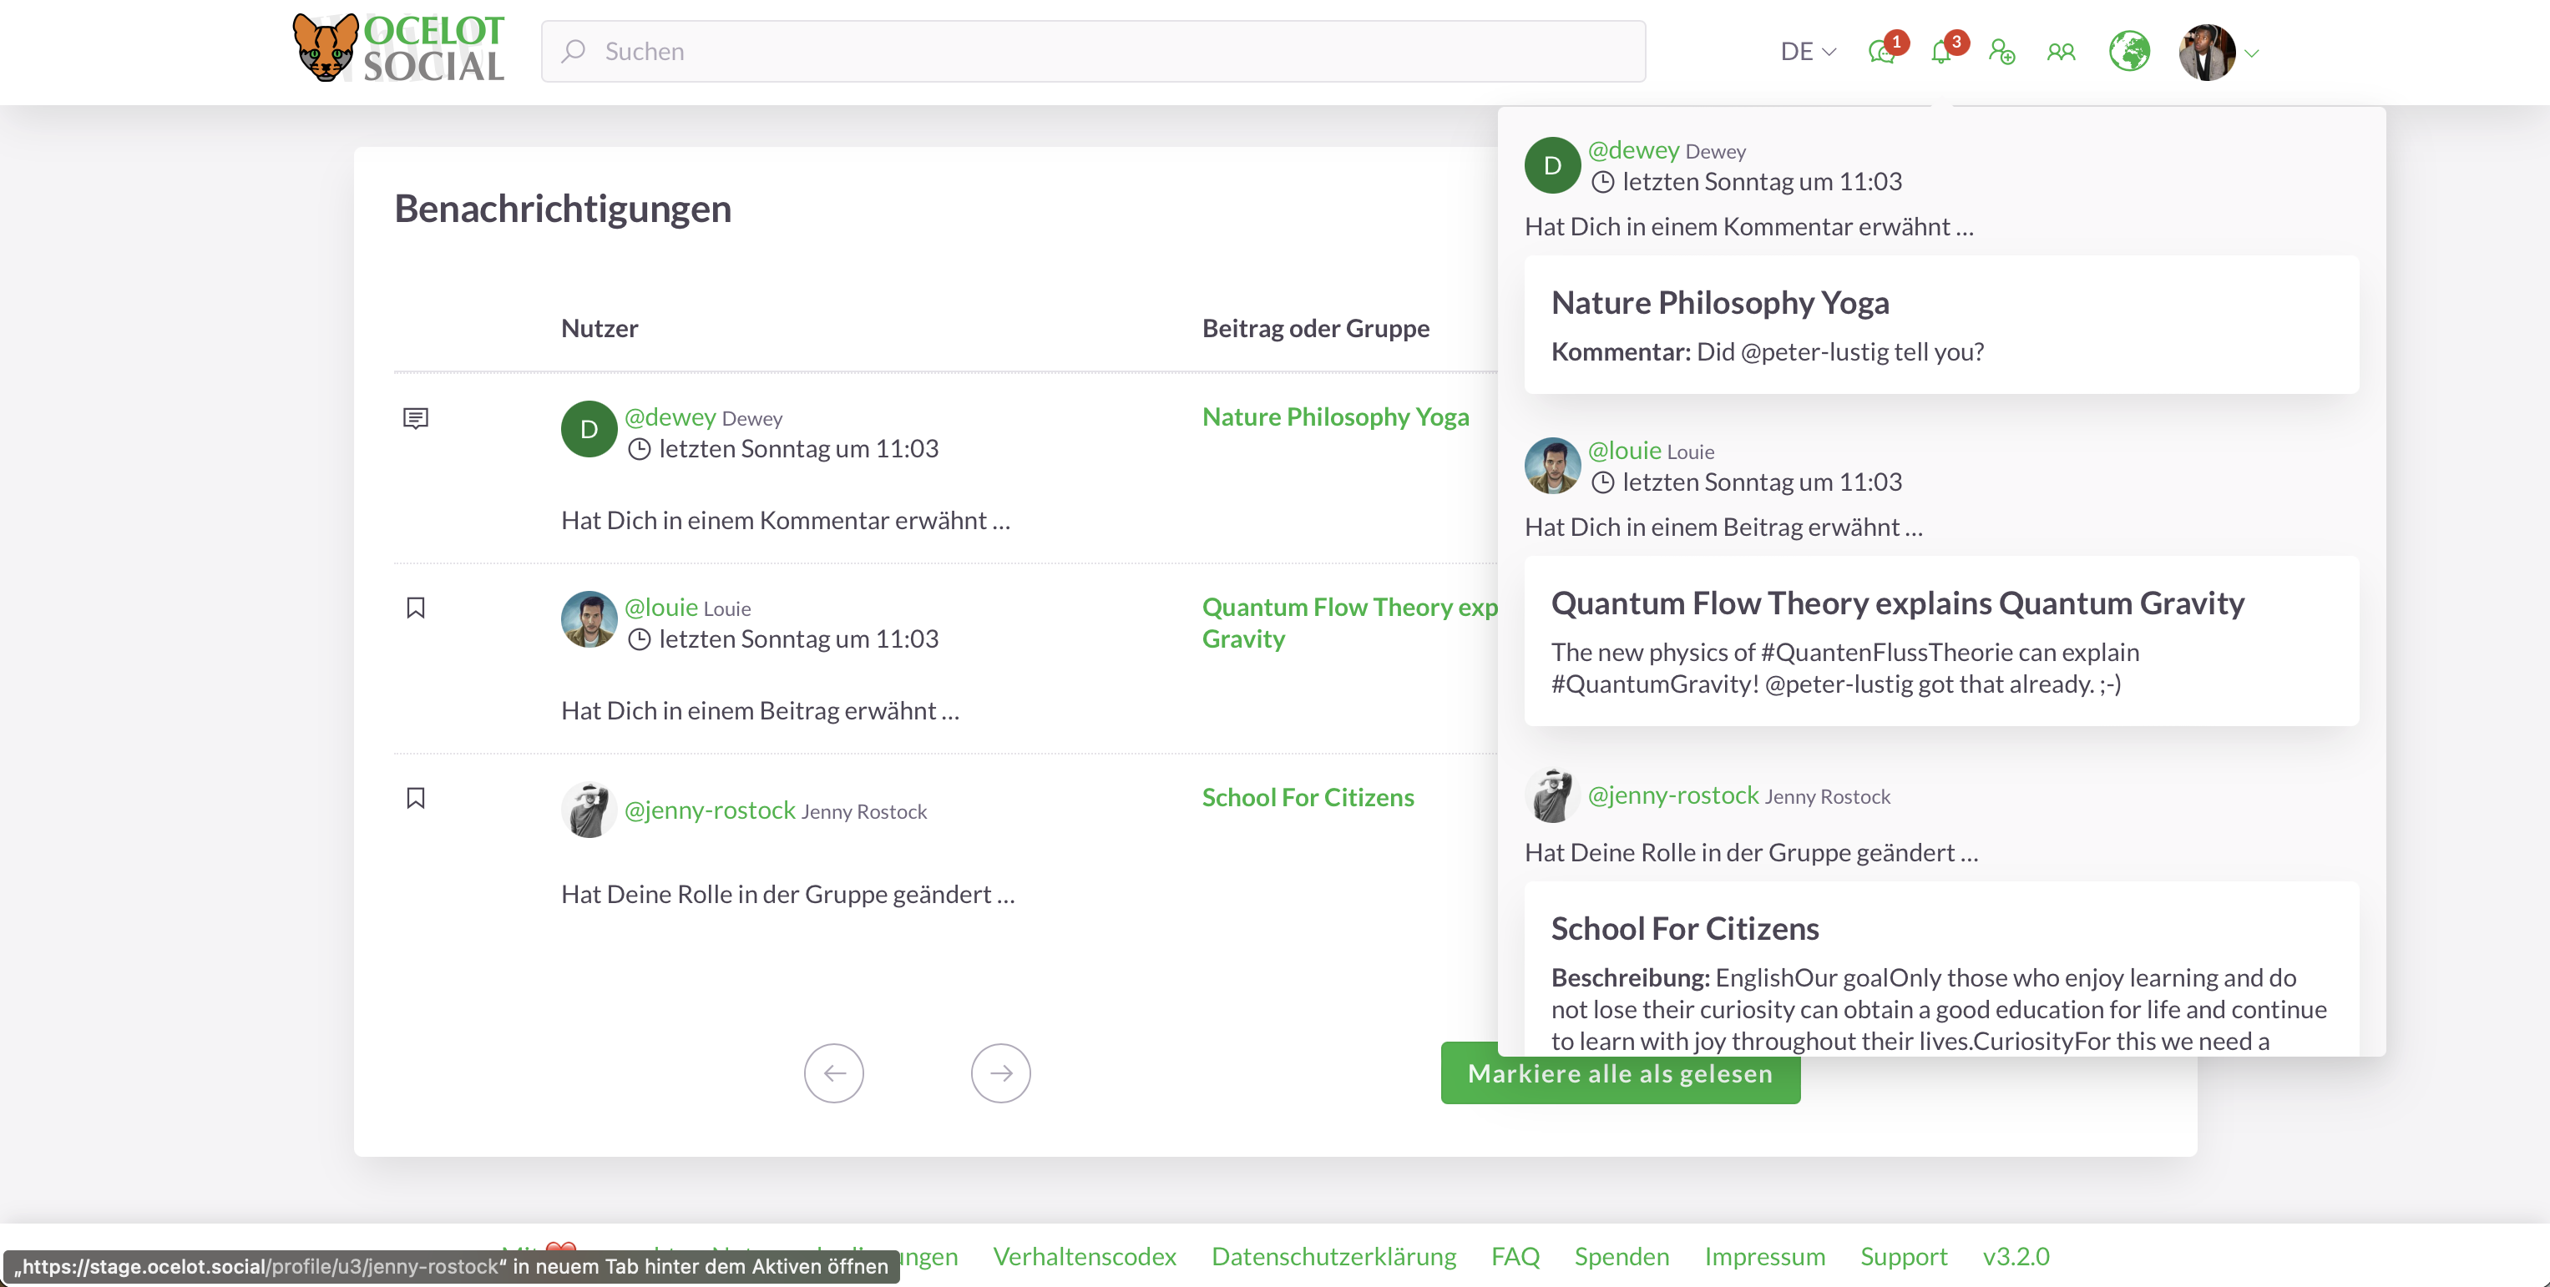Screen dimensions: 2550x1287
Task: Open the chat messages icon with badge
Action: (x=1882, y=52)
